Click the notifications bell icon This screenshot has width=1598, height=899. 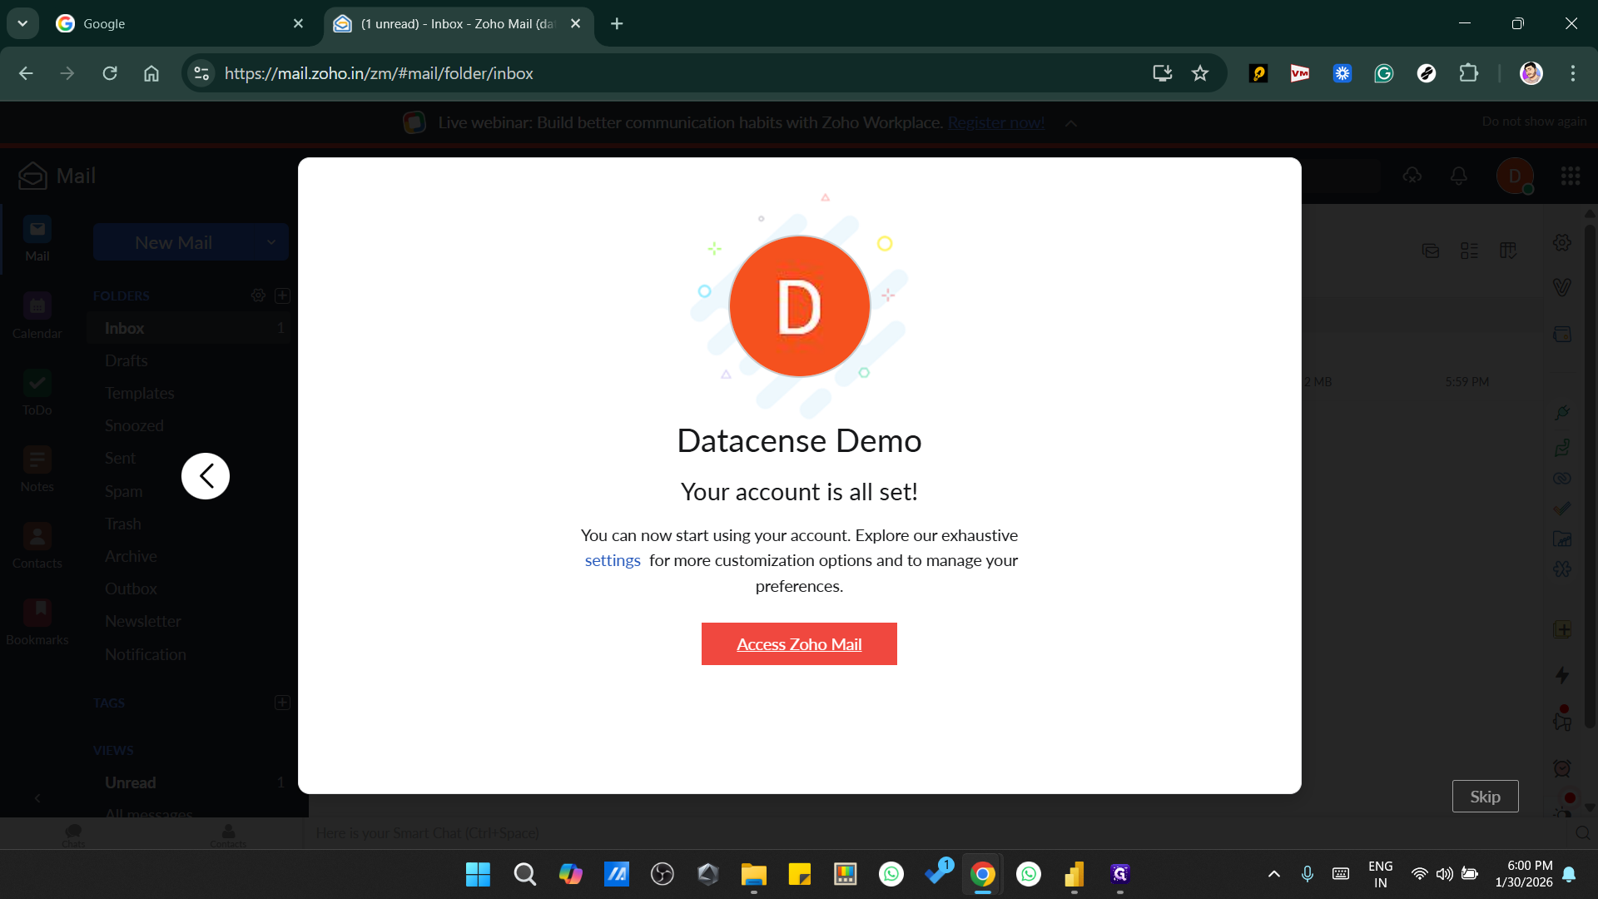(1459, 176)
